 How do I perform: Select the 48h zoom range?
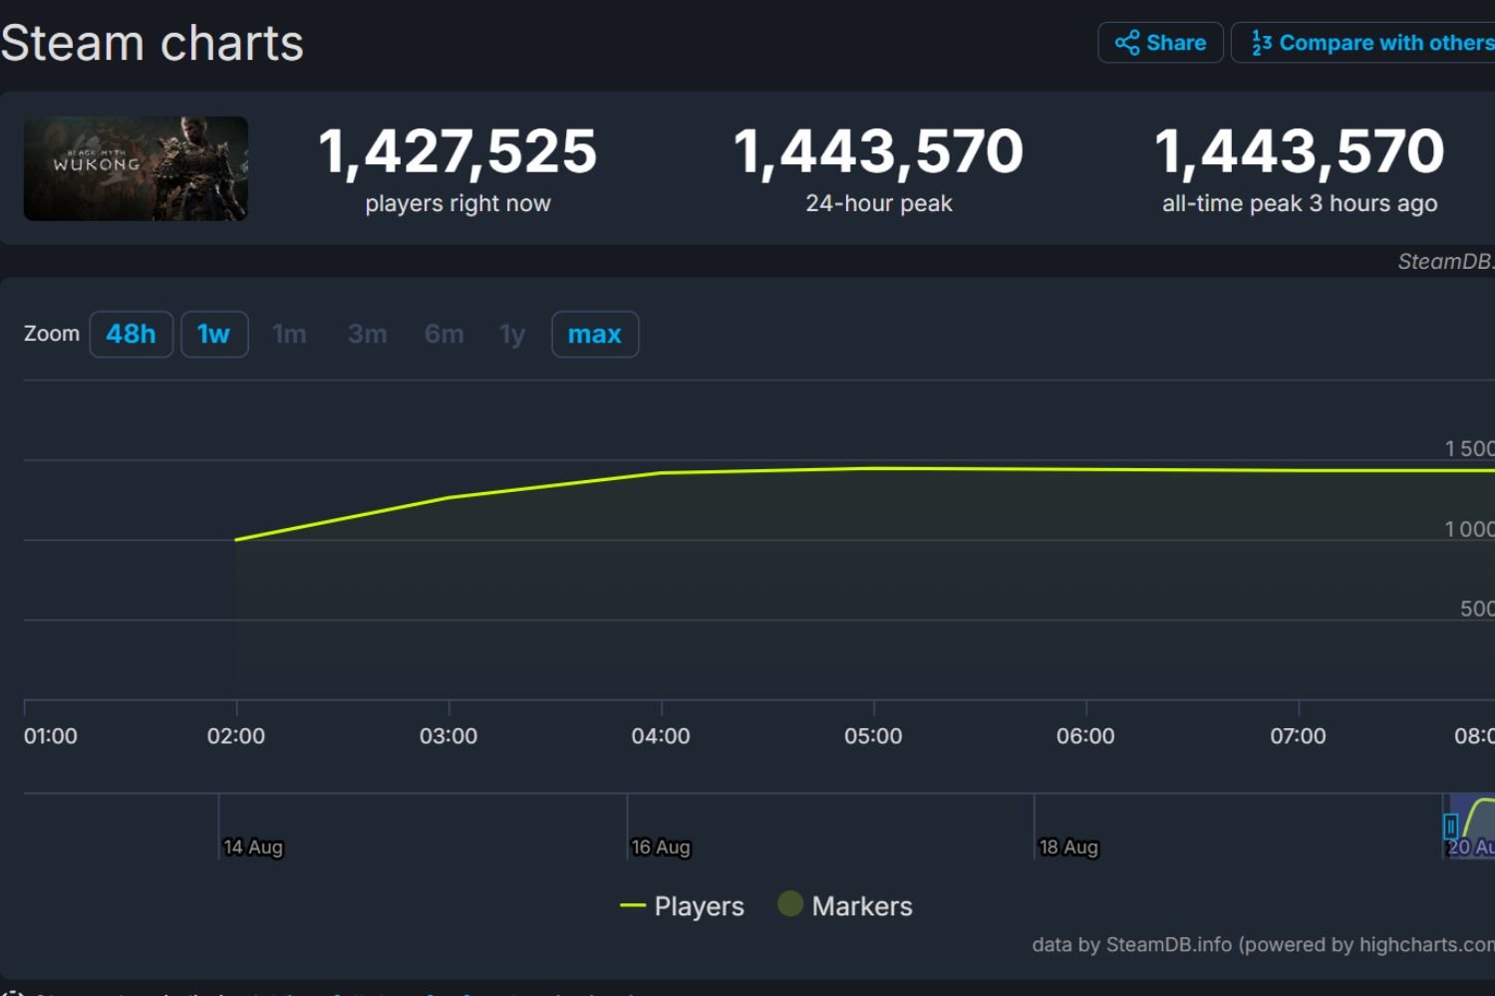tap(131, 334)
